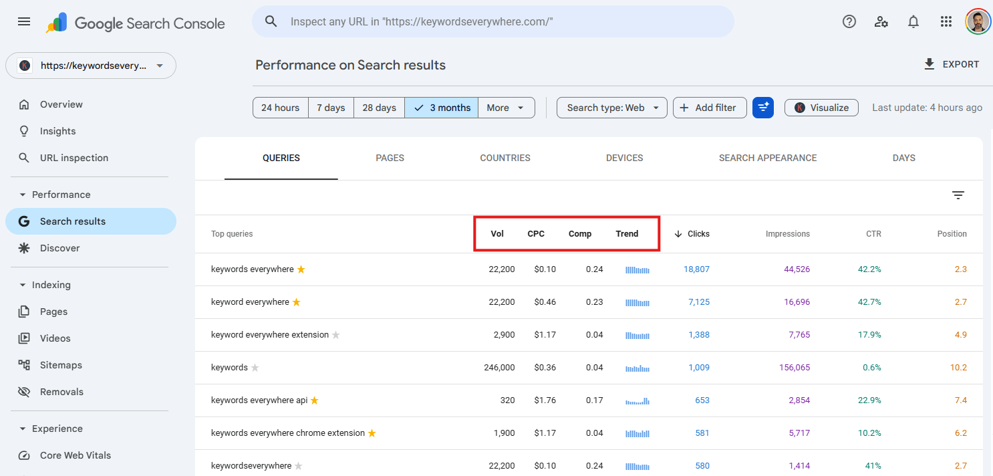The width and height of the screenshot is (993, 476).
Task: Select the 7 days date range
Action: [331, 108]
